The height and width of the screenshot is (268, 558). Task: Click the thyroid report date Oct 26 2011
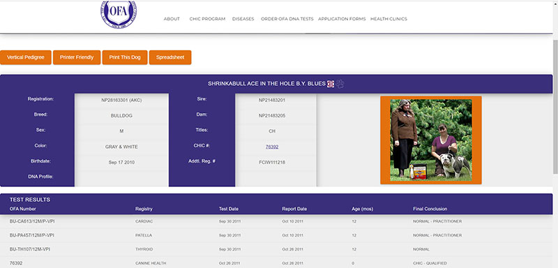[x=292, y=249]
